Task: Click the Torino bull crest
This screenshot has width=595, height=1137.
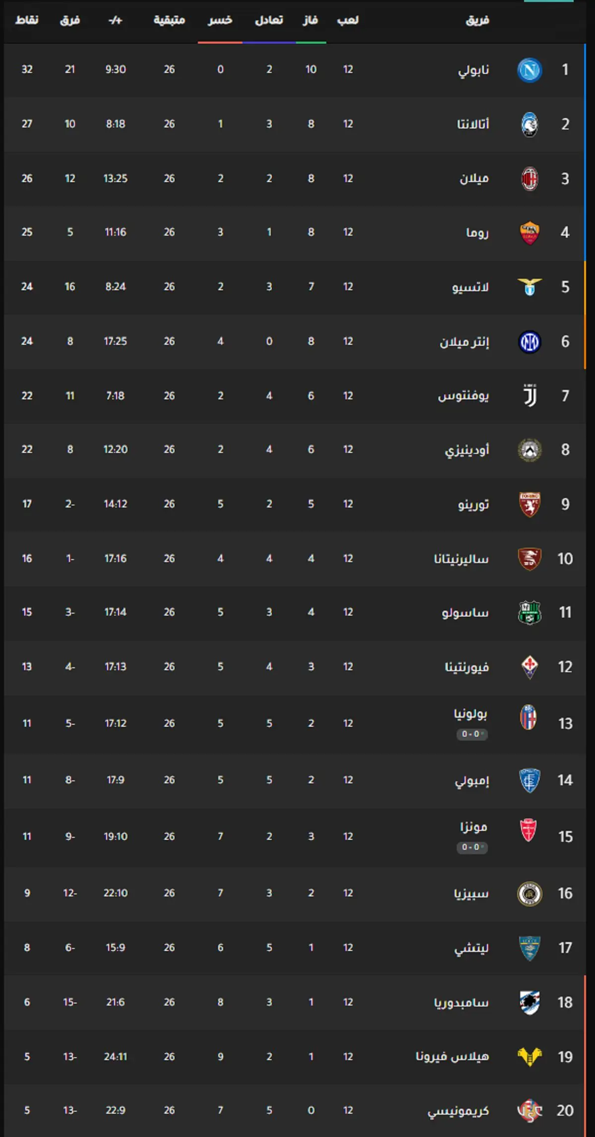Action: tap(530, 505)
